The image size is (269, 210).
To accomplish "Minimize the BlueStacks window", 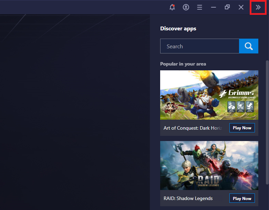I will pyautogui.click(x=214, y=7).
